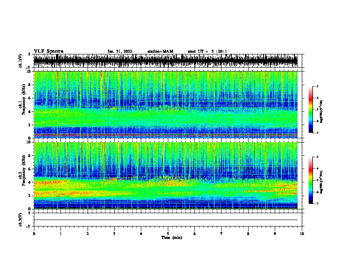Click the ch.1 voltage waveform strip
340x262 pixels.
pyautogui.click(x=166, y=61)
